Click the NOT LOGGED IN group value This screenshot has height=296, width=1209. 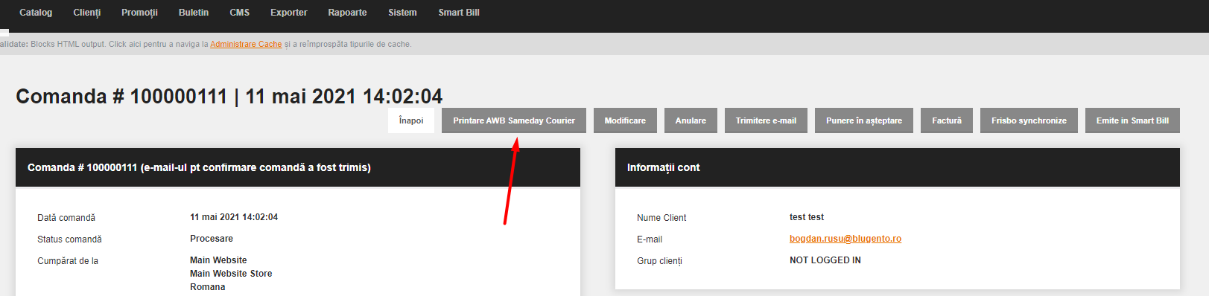[825, 260]
